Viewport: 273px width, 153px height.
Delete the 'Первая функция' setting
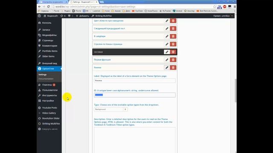point(173,59)
